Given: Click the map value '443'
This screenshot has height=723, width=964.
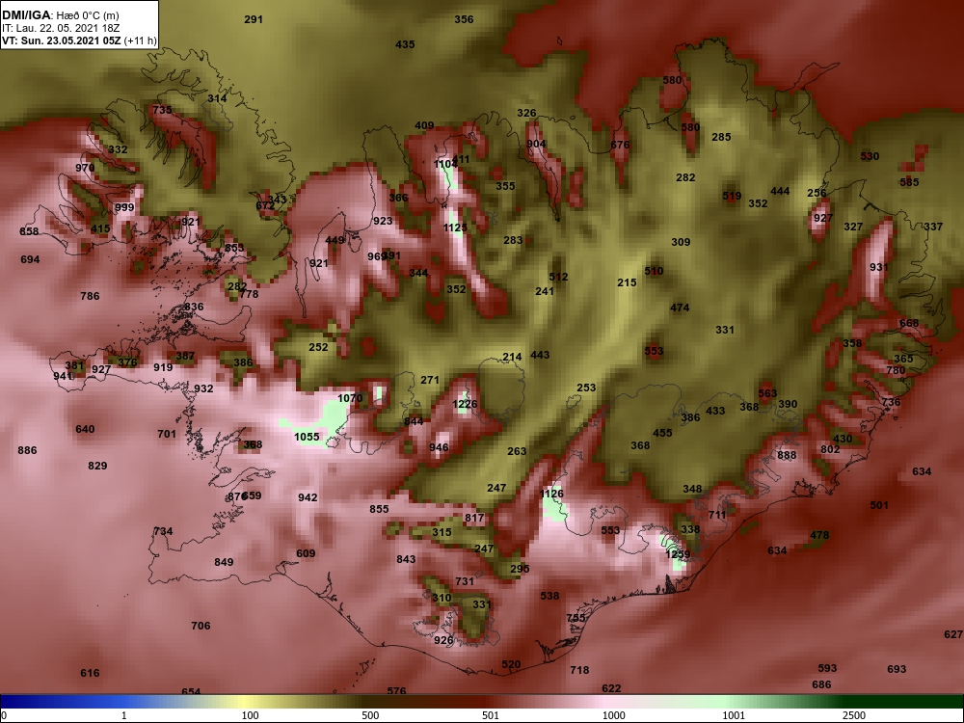Looking at the screenshot, I should (540, 355).
